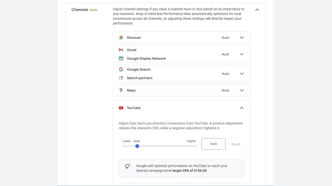Click the Discover channel star icon
This screenshot has height=186, width=332.
121,37
